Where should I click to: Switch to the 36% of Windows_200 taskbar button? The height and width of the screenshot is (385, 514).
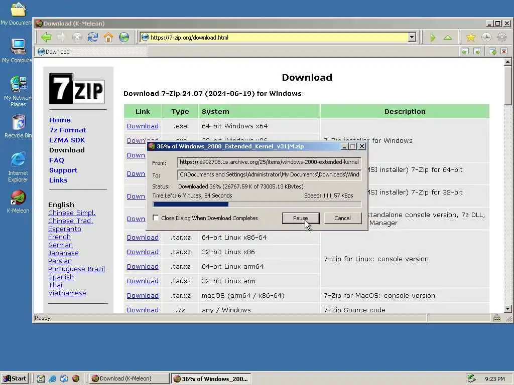(211, 379)
